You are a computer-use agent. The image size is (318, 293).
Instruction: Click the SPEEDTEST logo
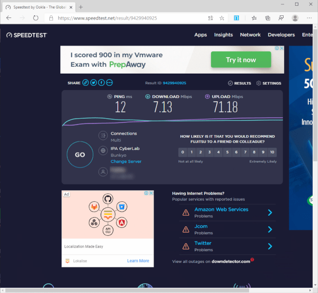pos(26,35)
